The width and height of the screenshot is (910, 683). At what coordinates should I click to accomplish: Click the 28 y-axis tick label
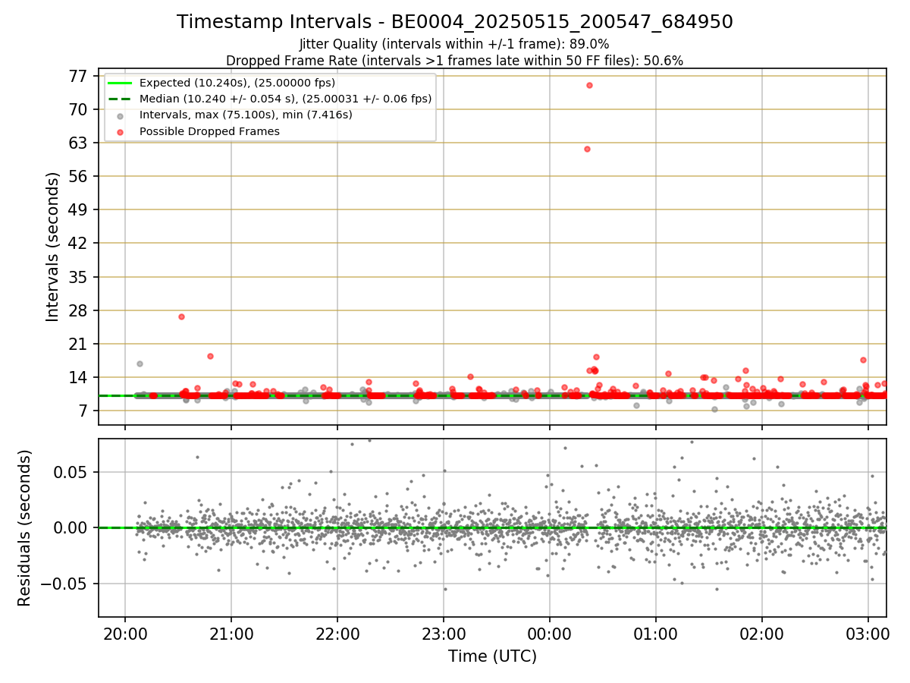pyautogui.click(x=78, y=310)
